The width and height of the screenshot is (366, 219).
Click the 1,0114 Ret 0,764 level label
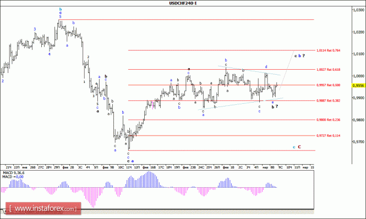[328, 50]
